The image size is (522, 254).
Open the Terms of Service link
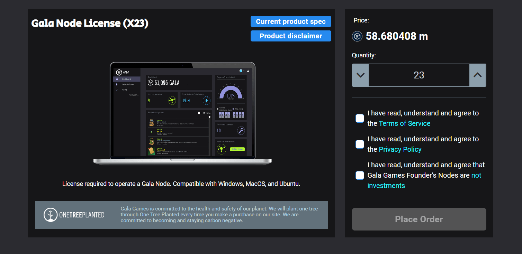405,123
